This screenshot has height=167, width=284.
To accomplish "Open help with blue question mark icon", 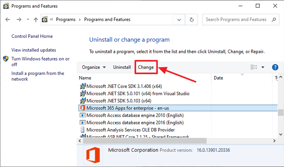I will pos(275,67).
